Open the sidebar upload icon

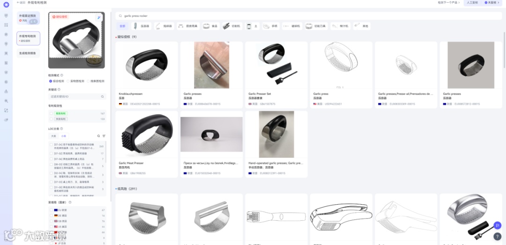click(6, 91)
